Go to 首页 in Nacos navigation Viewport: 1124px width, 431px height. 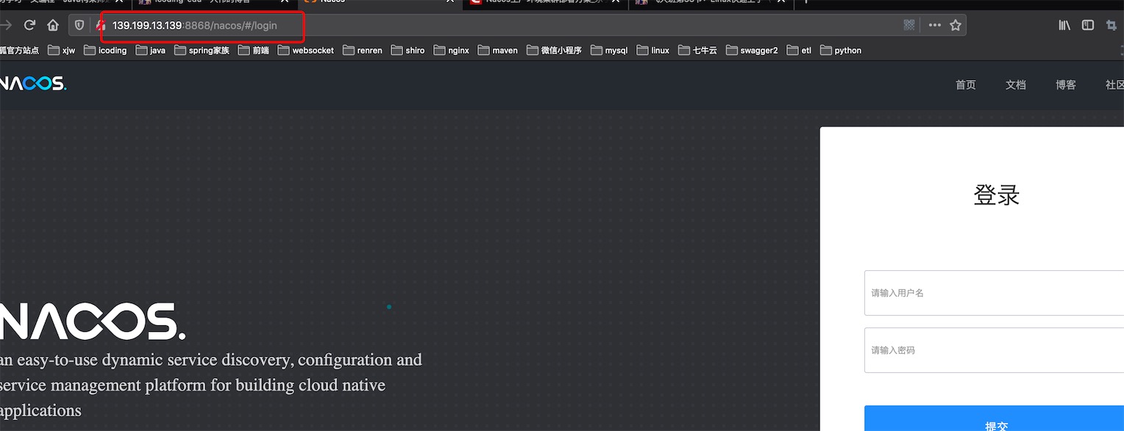[966, 85]
